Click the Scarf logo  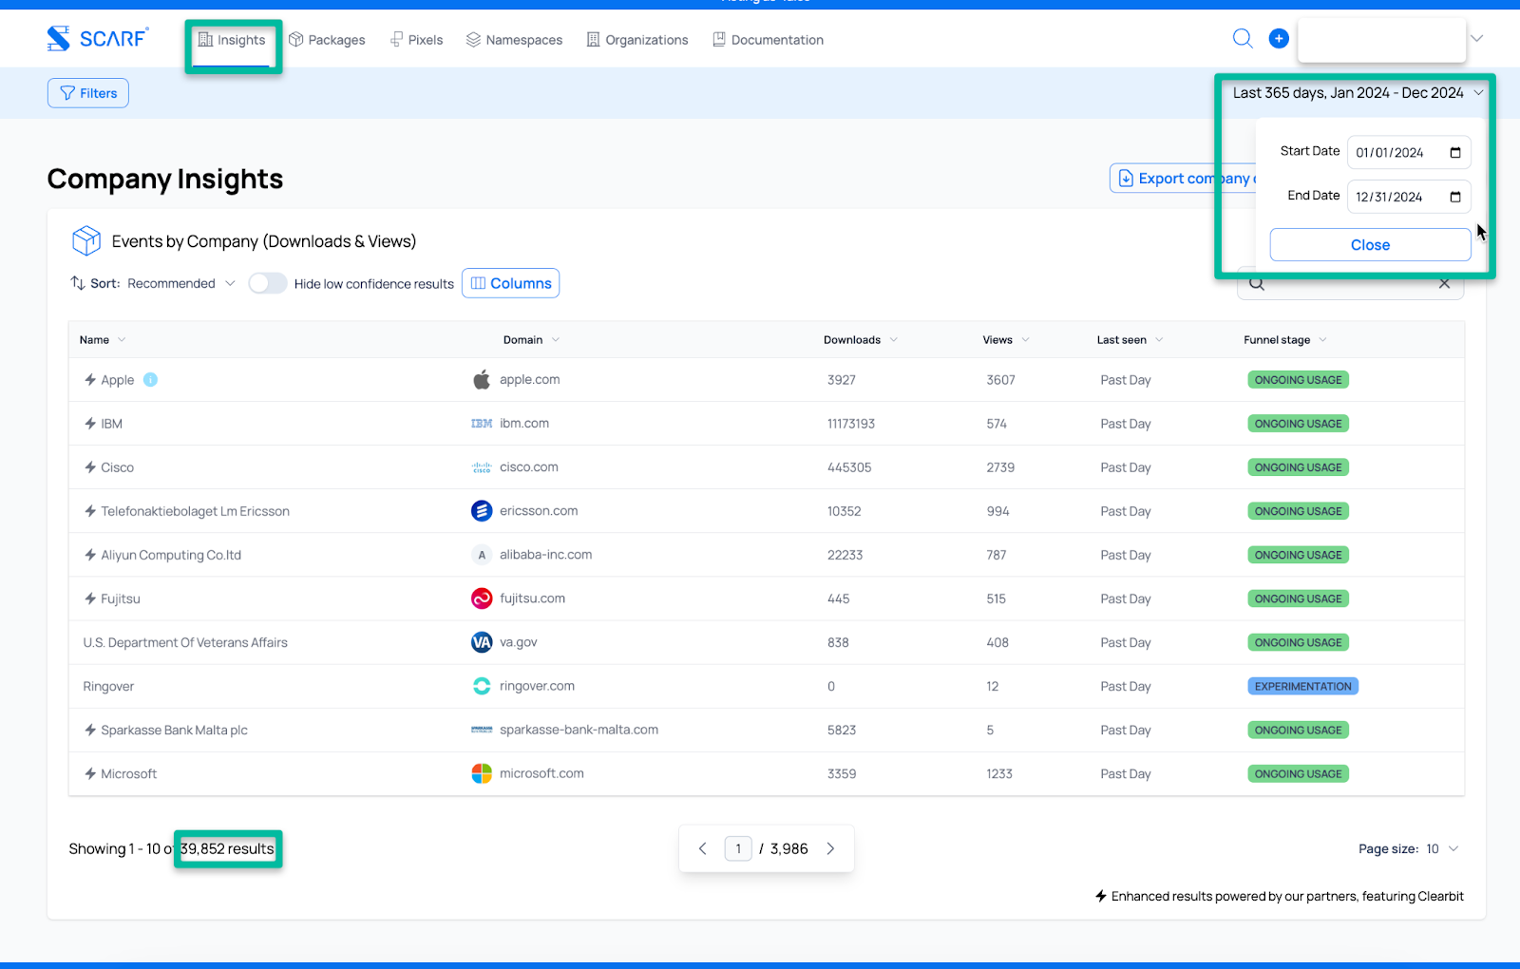[98, 39]
